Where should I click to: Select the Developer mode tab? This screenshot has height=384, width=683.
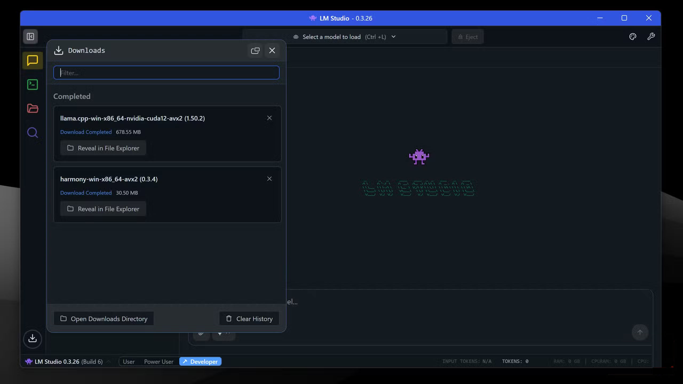200,361
